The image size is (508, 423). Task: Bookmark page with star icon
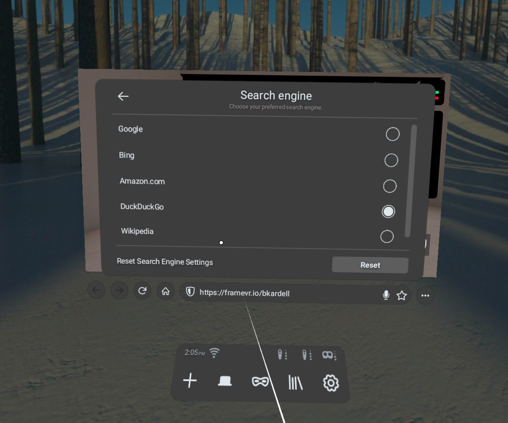402,296
